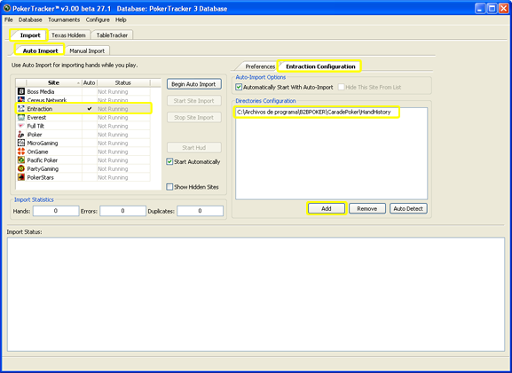Click the Pacific Poker site icon
This screenshot has width=512, height=373.
21,160
